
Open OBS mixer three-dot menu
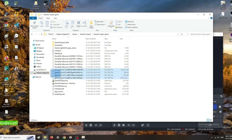148,125
